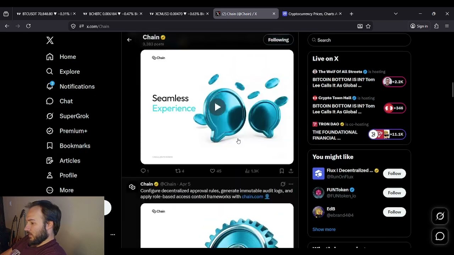
Task: Open Notifications in the sidebar
Action: click(70, 86)
